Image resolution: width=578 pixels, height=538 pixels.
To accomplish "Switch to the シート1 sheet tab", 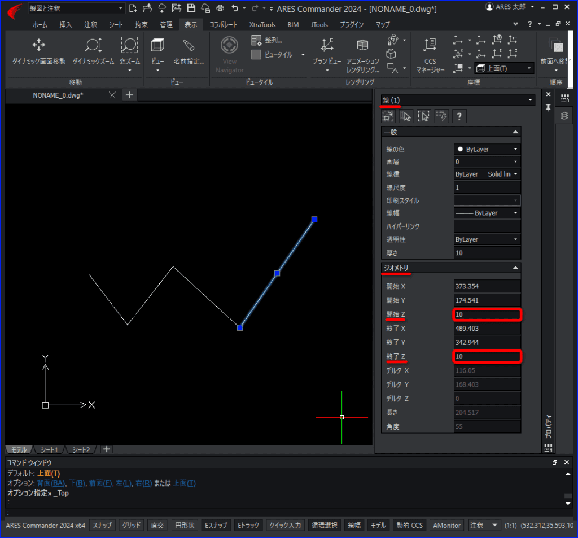I will coord(49,450).
